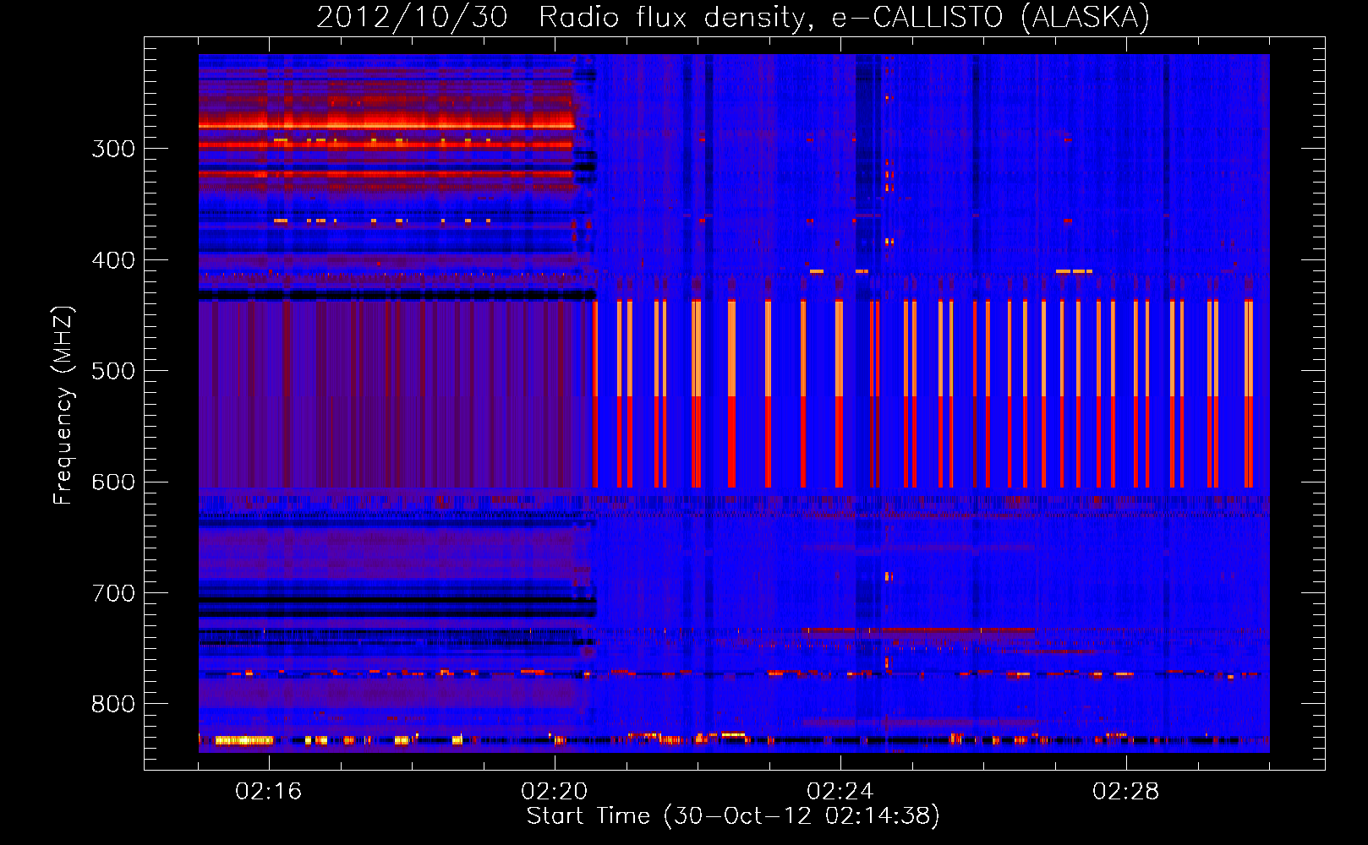Click the bright yellow burst near 830 MHz
This screenshot has height=845, width=1368.
click(x=244, y=740)
